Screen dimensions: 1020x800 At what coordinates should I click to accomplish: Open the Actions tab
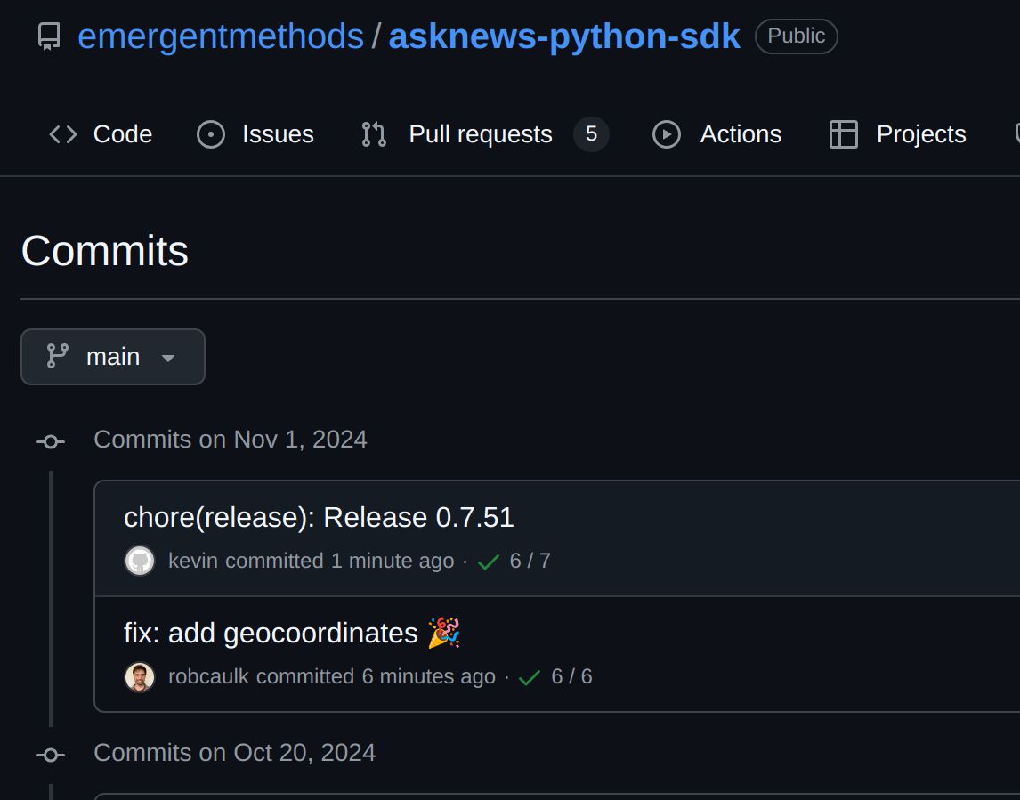[x=716, y=134]
